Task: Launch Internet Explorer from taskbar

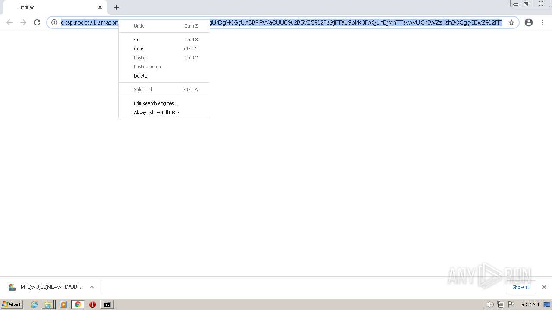Action: 34,304
